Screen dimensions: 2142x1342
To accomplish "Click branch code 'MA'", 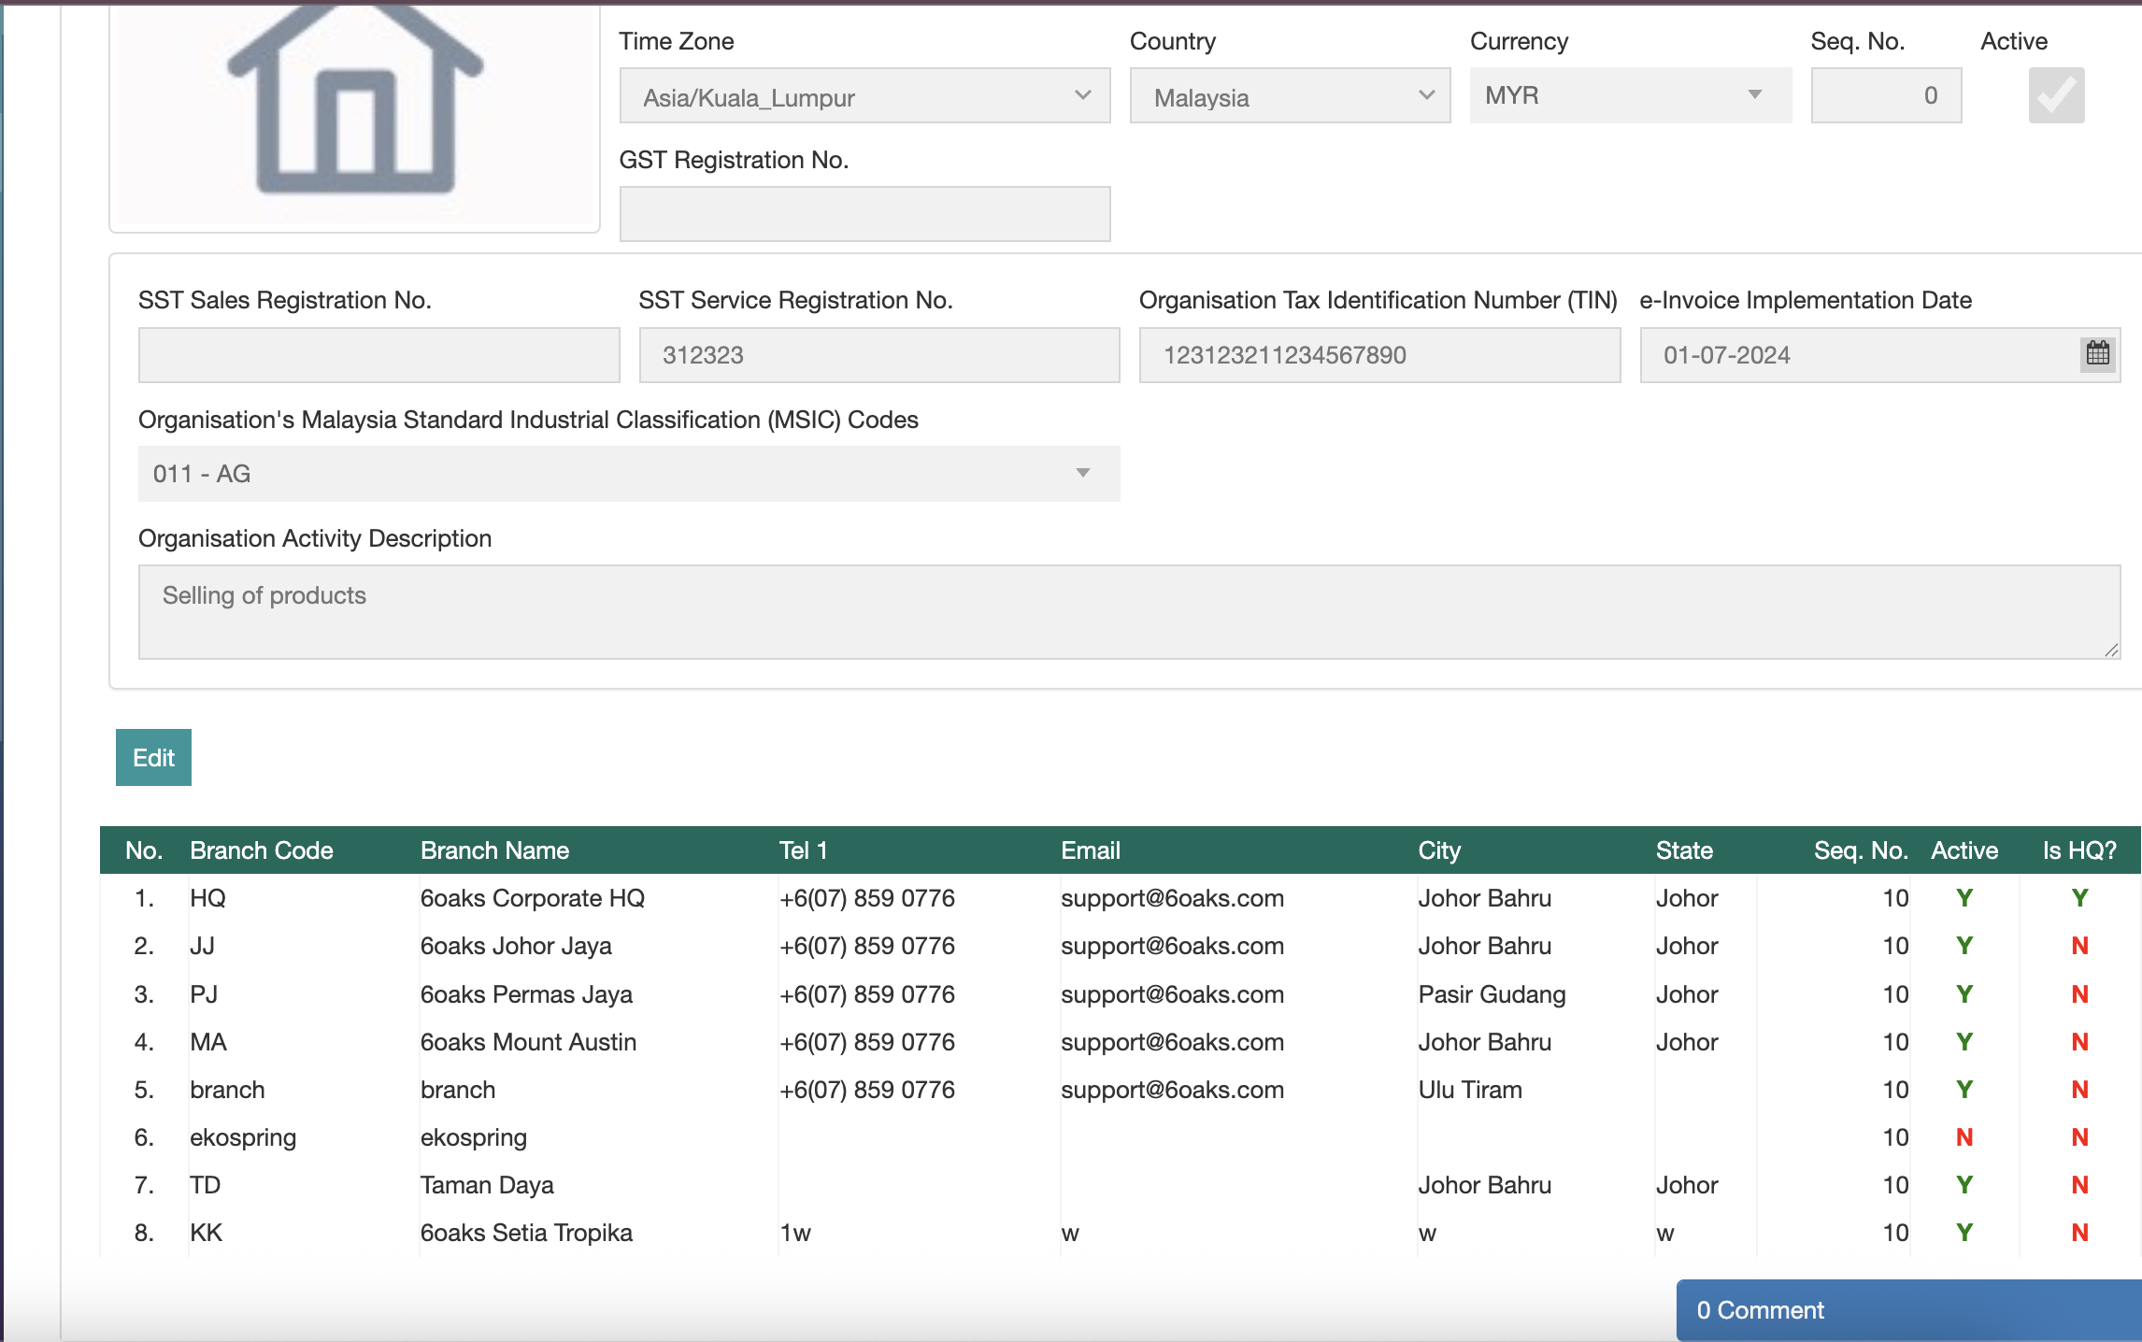I will click(x=207, y=1042).
